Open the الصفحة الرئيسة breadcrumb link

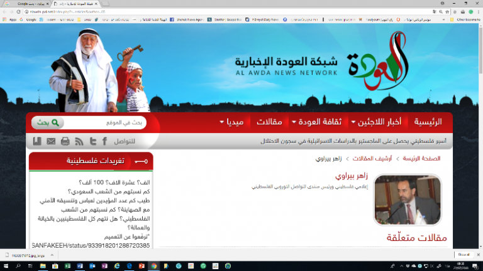pyautogui.click(x=422, y=159)
